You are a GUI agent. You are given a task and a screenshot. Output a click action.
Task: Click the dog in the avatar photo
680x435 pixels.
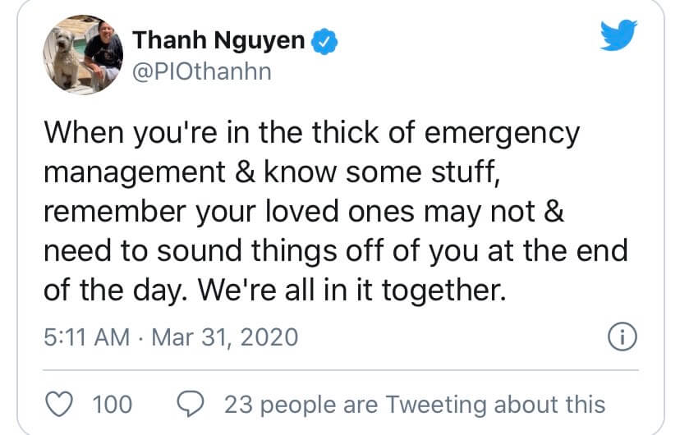pyautogui.click(x=65, y=57)
